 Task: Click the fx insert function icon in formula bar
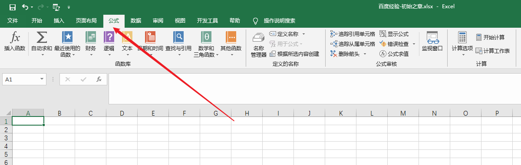pos(99,79)
